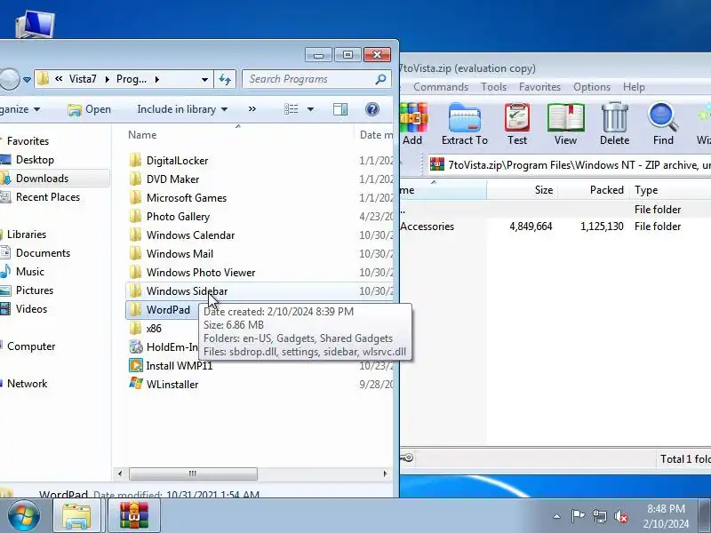
Task: Click the Explorer help question mark icon
Action: pyautogui.click(x=371, y=109)
